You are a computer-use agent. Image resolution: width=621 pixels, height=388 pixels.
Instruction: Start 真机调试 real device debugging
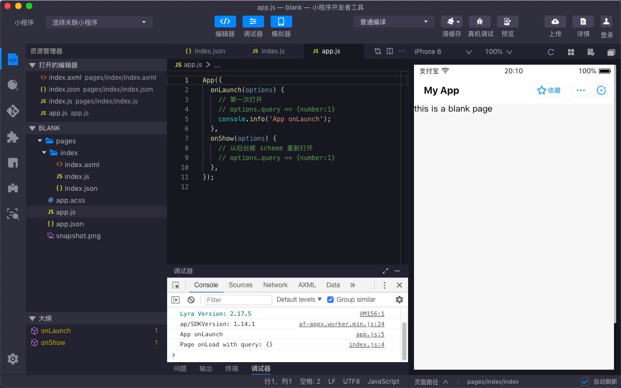point(480,22)
